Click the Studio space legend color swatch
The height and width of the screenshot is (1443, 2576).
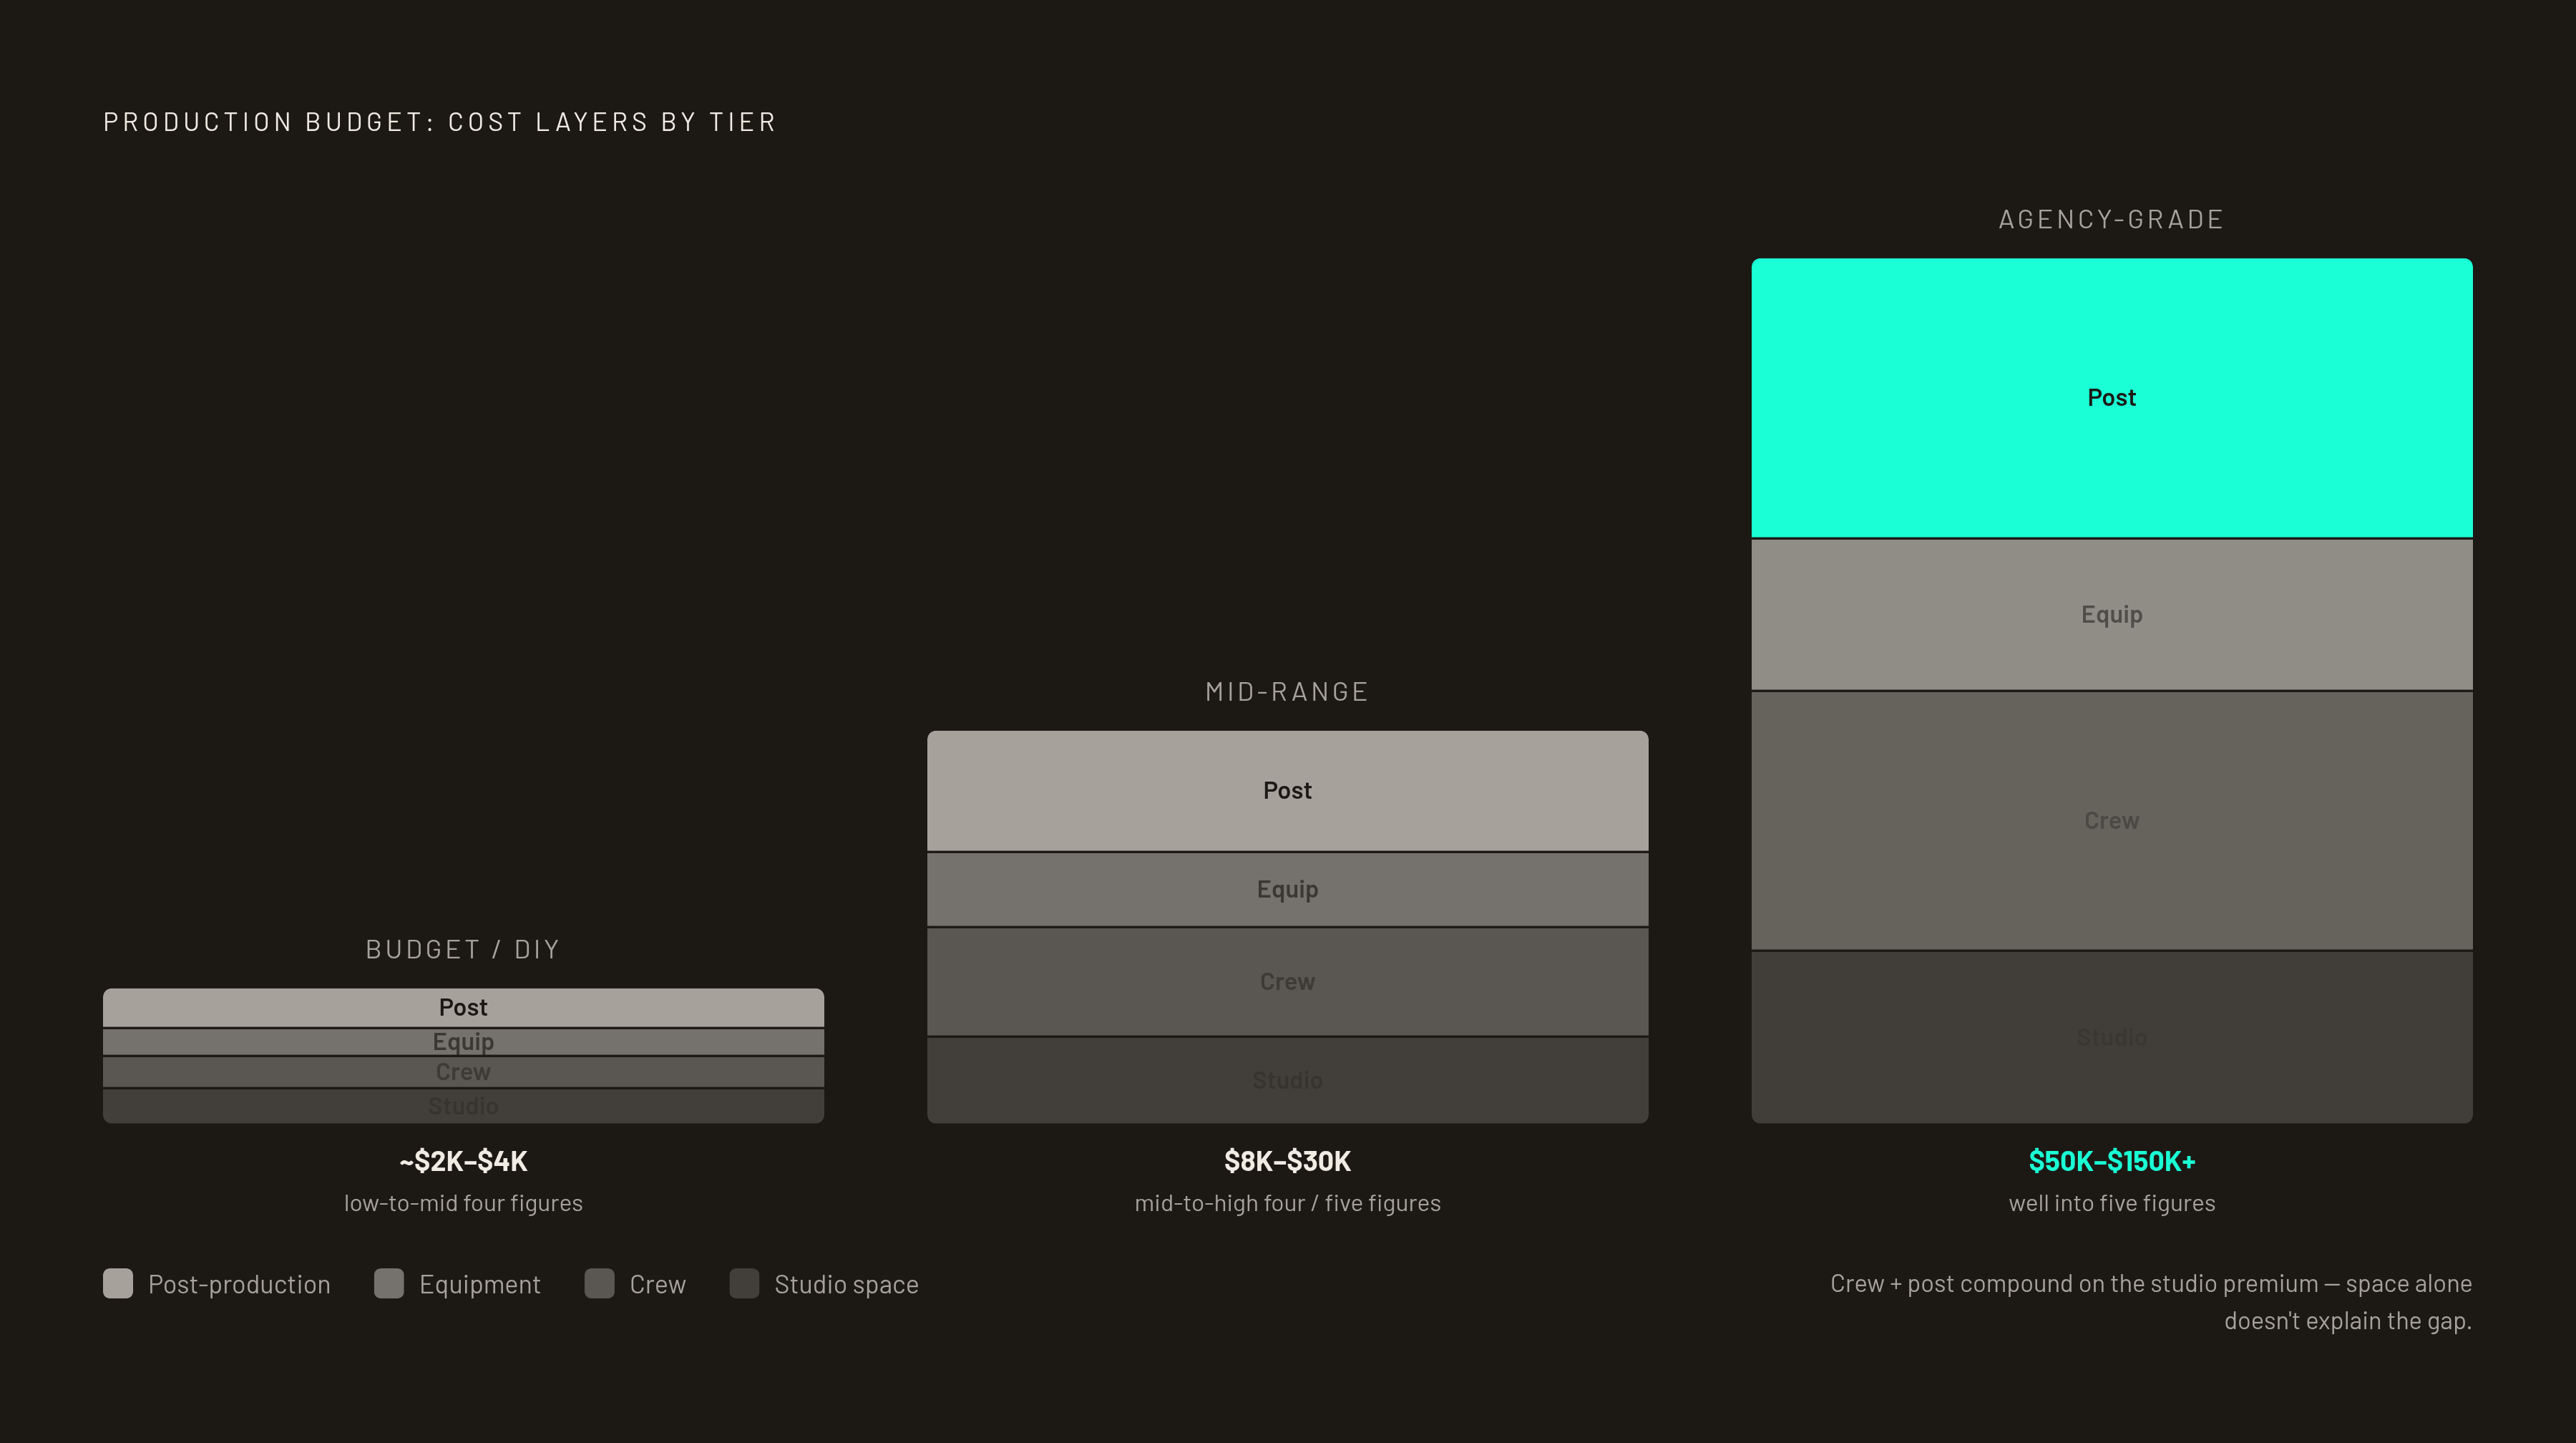[744, 1284]
